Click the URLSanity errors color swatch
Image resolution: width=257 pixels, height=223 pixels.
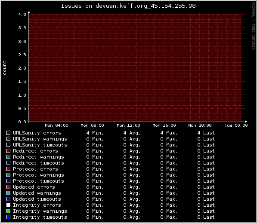click(x=8, y=133)
